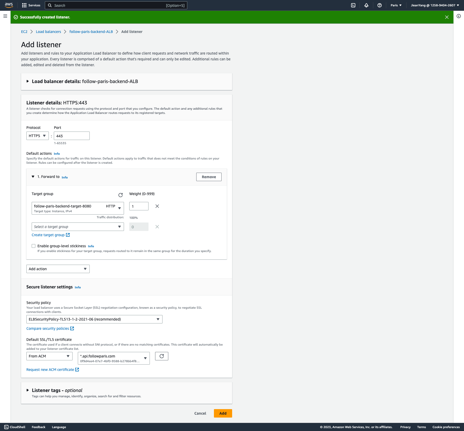The height and width of the screenshot is (431, 464).
Task: Open Info link beside Secure listener settings
Action: tap(78, 287)
